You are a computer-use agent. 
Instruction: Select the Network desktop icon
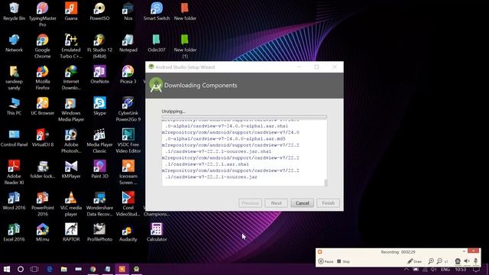[14, 43]
